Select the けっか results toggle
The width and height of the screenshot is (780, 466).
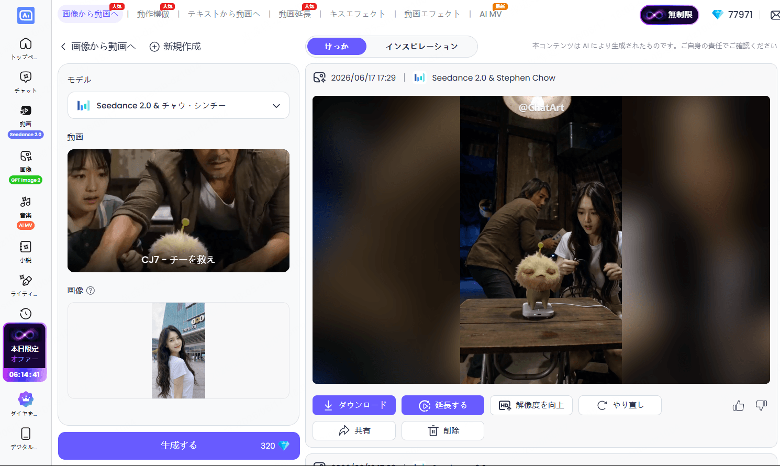click(x=337, y=47)
